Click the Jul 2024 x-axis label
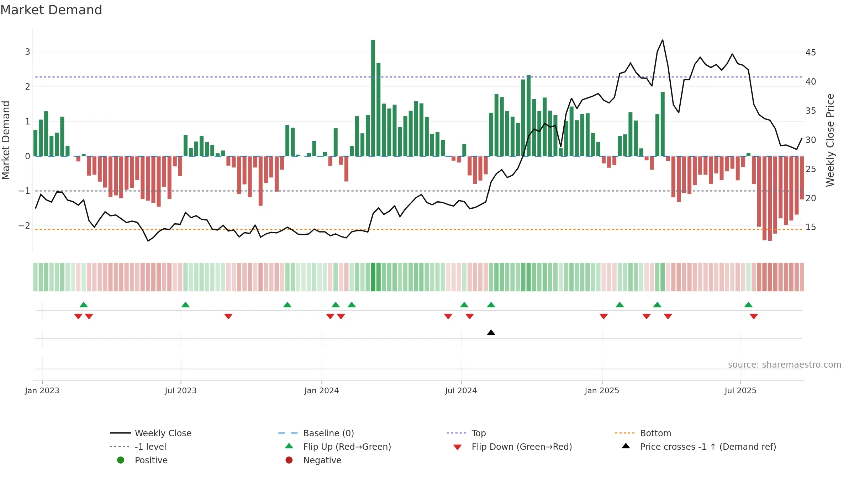854x480 pixels. [x=461, y=391]
